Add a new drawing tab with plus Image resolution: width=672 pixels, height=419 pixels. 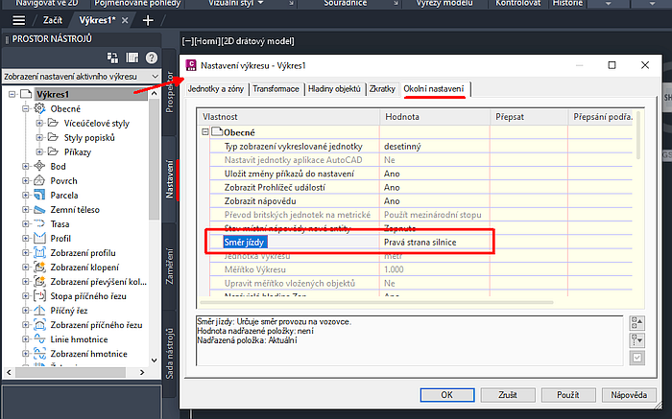pos(147,19)
